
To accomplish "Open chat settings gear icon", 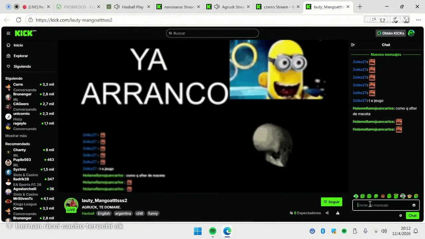I will pos(400,215).
